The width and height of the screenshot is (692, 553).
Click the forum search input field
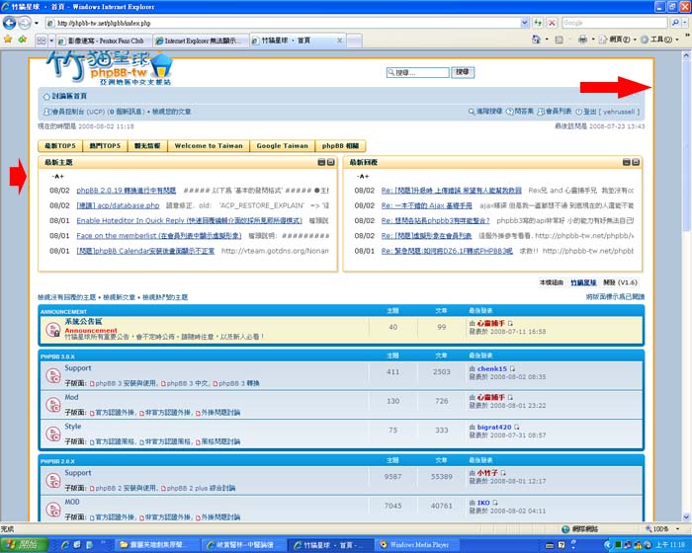pos(417,72)
